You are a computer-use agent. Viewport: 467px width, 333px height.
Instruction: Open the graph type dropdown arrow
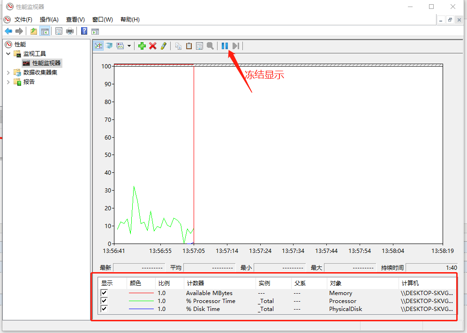pos(129,46)
